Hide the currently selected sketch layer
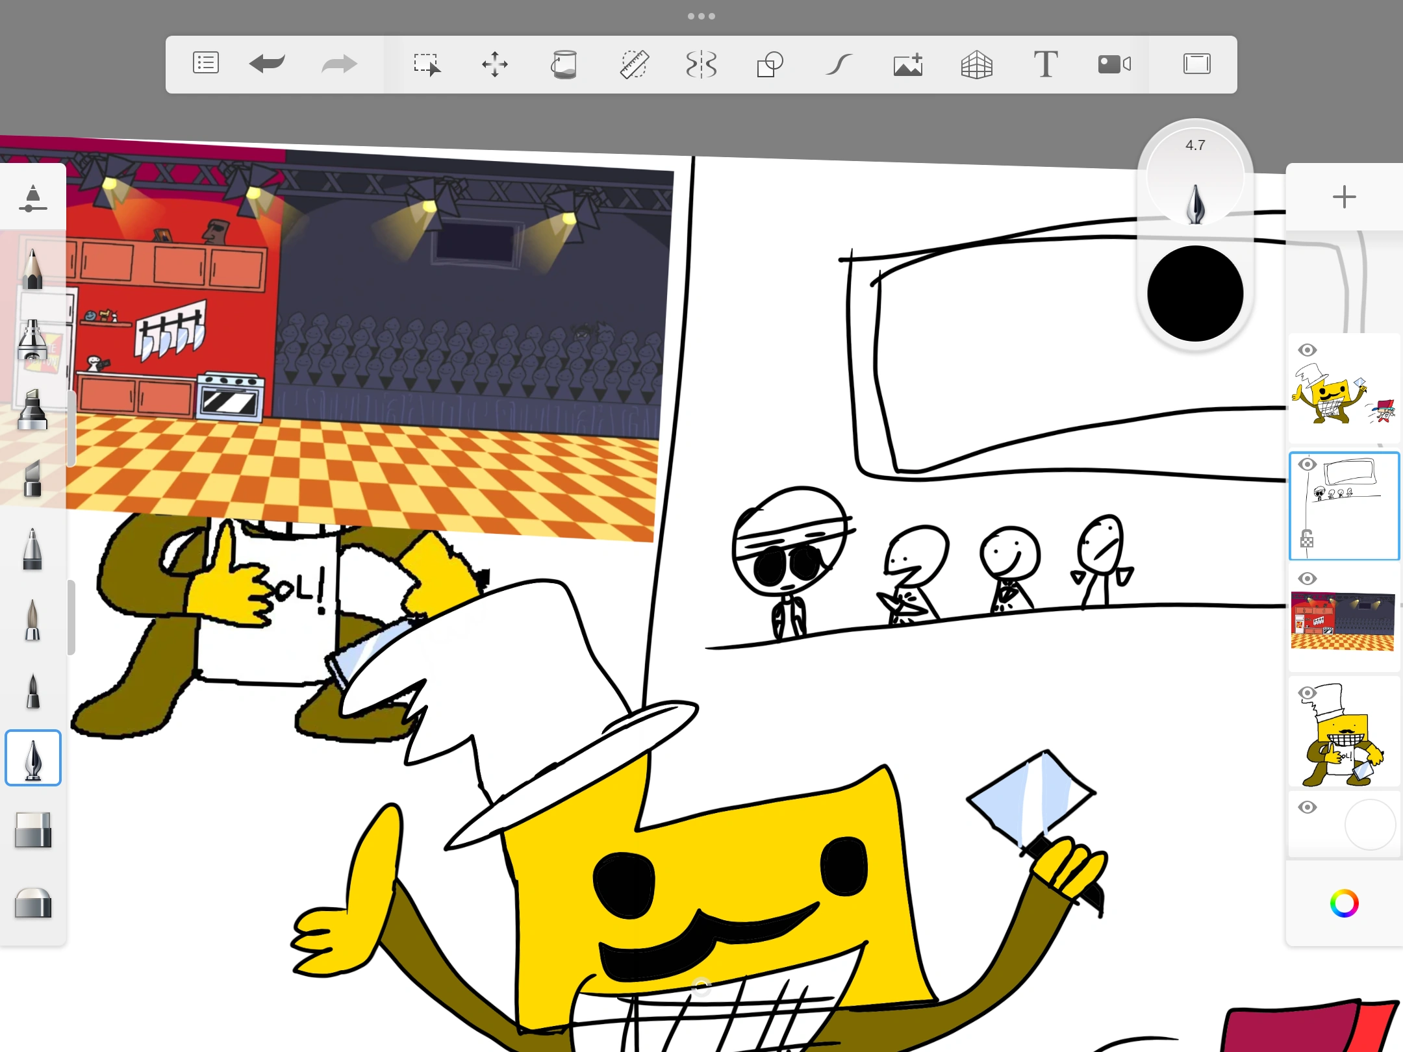The height and width of the screenshot is (1052, 1403). tap(1308, 464)
